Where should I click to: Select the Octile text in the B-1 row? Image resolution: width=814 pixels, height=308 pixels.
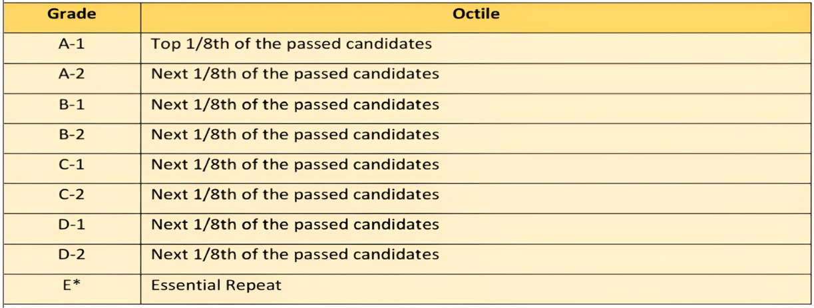coord(295,104)
